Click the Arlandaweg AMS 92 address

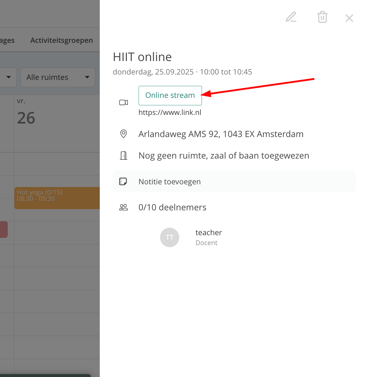[x=221, y=134]
